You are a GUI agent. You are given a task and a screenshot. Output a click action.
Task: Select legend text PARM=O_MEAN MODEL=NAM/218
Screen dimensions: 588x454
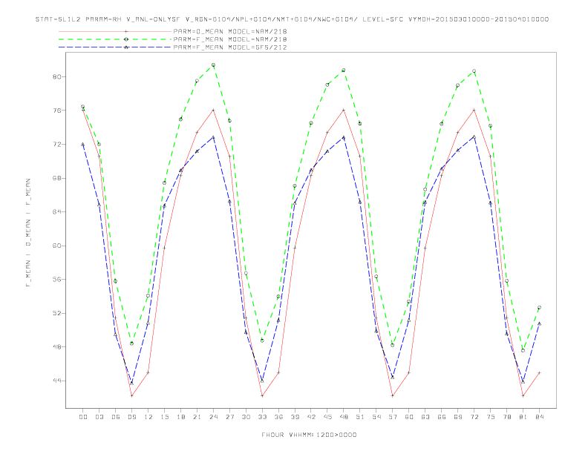click(230, 31)
